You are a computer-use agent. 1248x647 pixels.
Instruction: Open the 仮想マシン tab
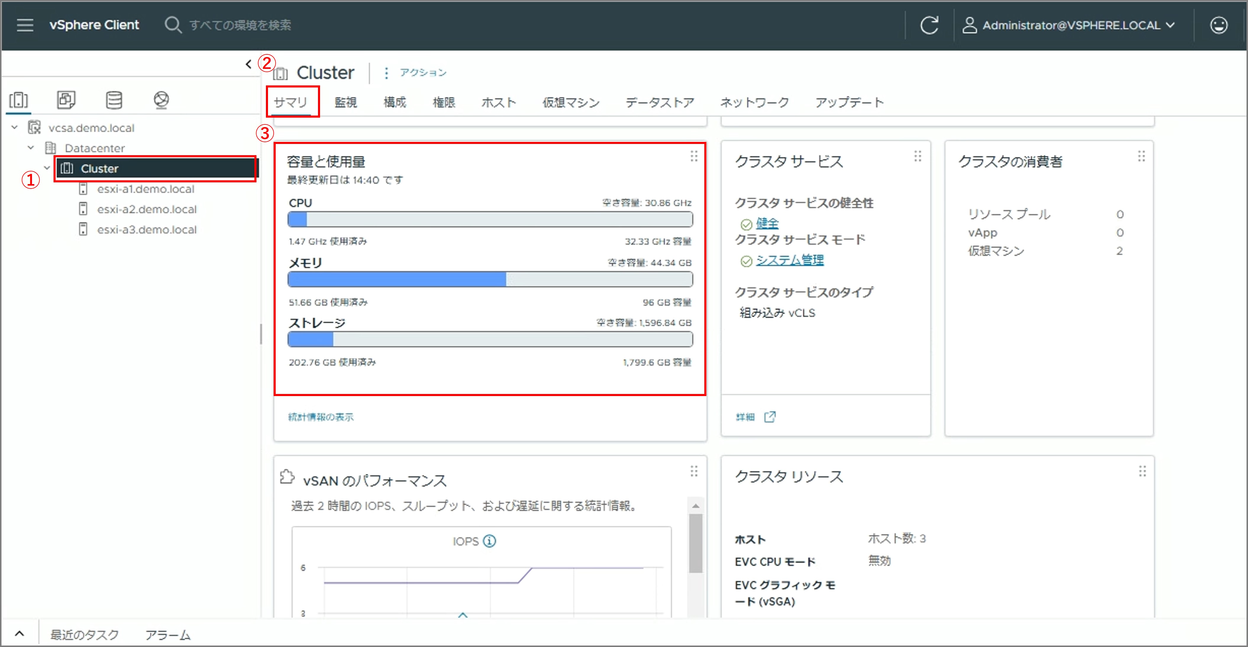pos(571,102)
